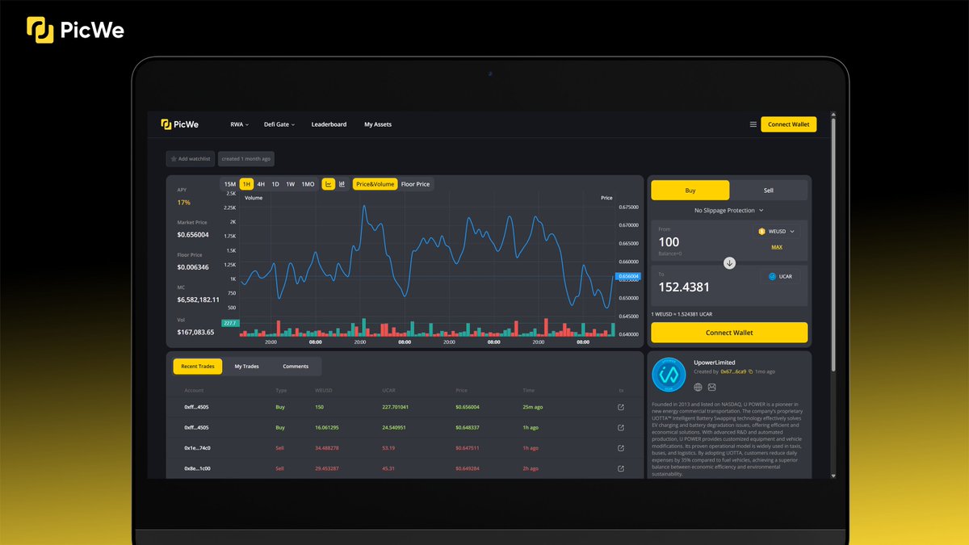The image size is (969, 545).
Task: Toggle the Price&Volume display
Action: point(374,184)
